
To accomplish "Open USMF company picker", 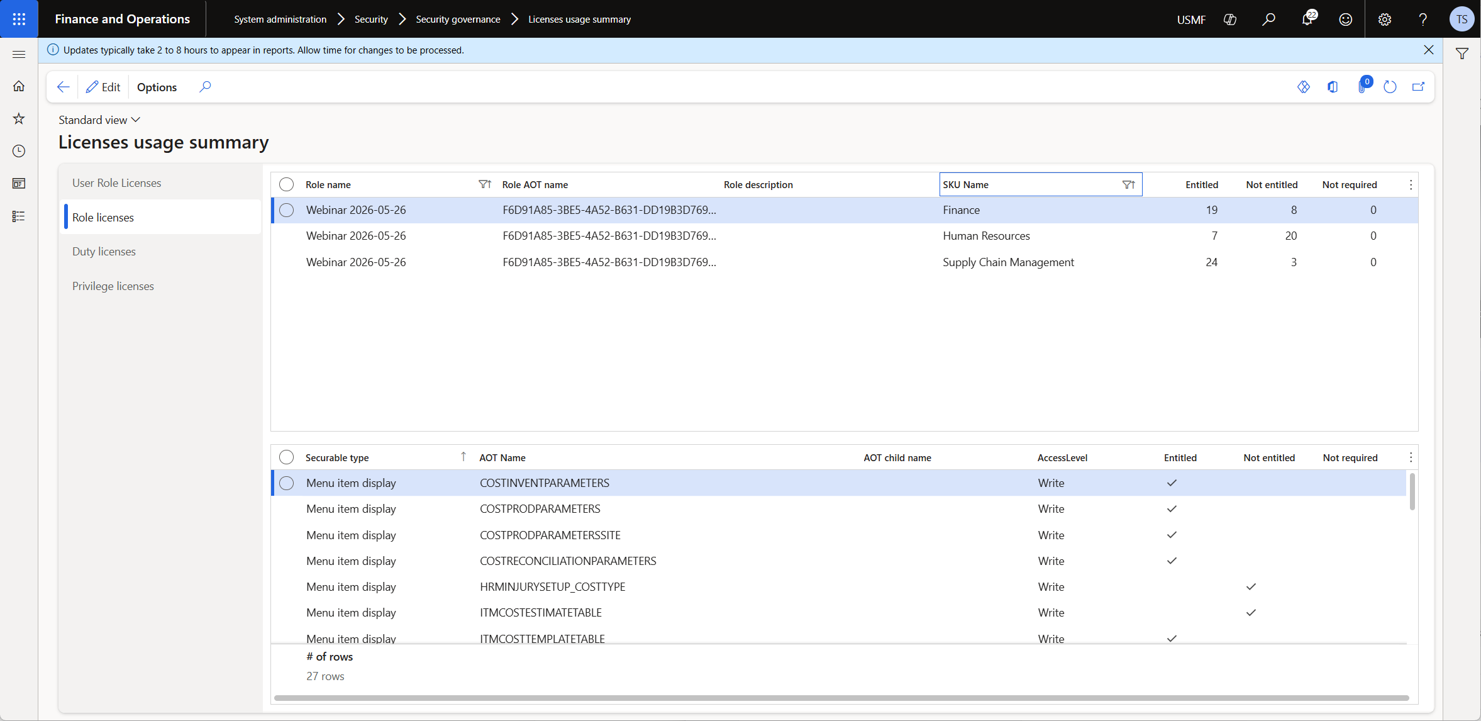I will pyautogui.click(x=1191, y=20).
